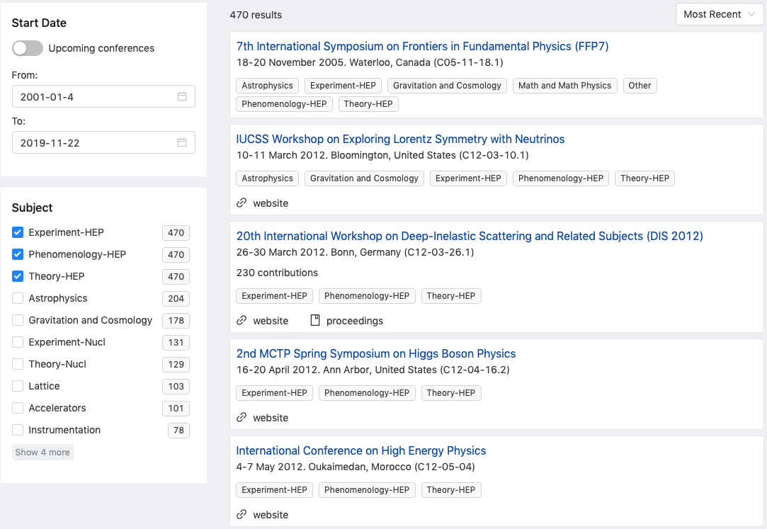Expand subjects with Show 4 more
Image resolution: width=767 pixels, height=529 pixels.
[42, 452]
